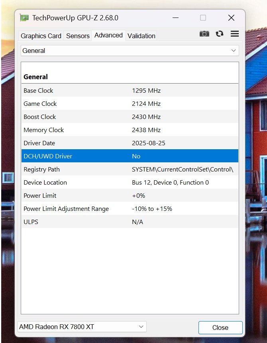Select the Device Location row
Viewport: 267px width, 343px height.
pos(130,182)
